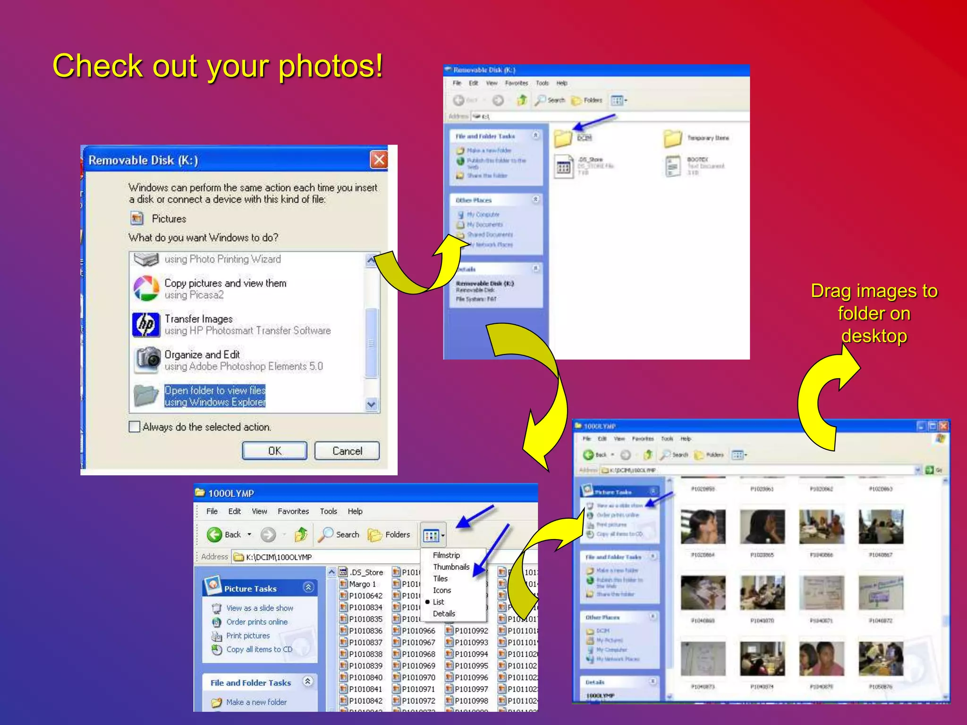Choose the Photo Printing Wizard printer icon

(146, 259)
